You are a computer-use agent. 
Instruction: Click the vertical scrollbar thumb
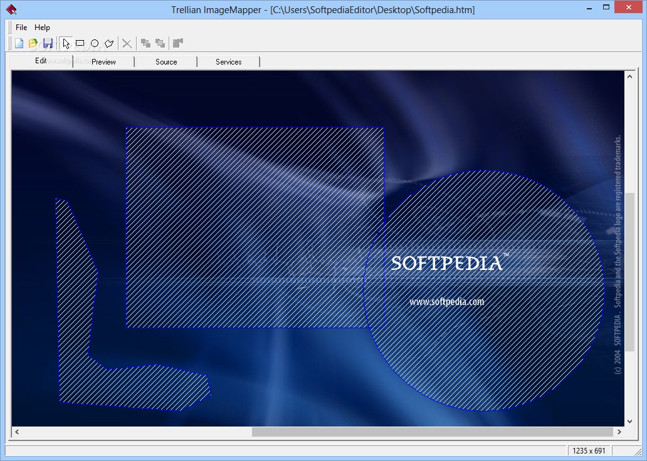pyautogui.click(x=629, y=272)
